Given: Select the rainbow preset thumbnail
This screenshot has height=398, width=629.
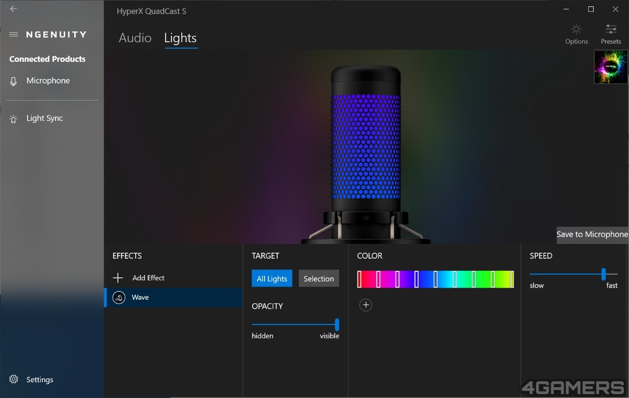Looking at the screenshot, I should (x=611, y=67).
